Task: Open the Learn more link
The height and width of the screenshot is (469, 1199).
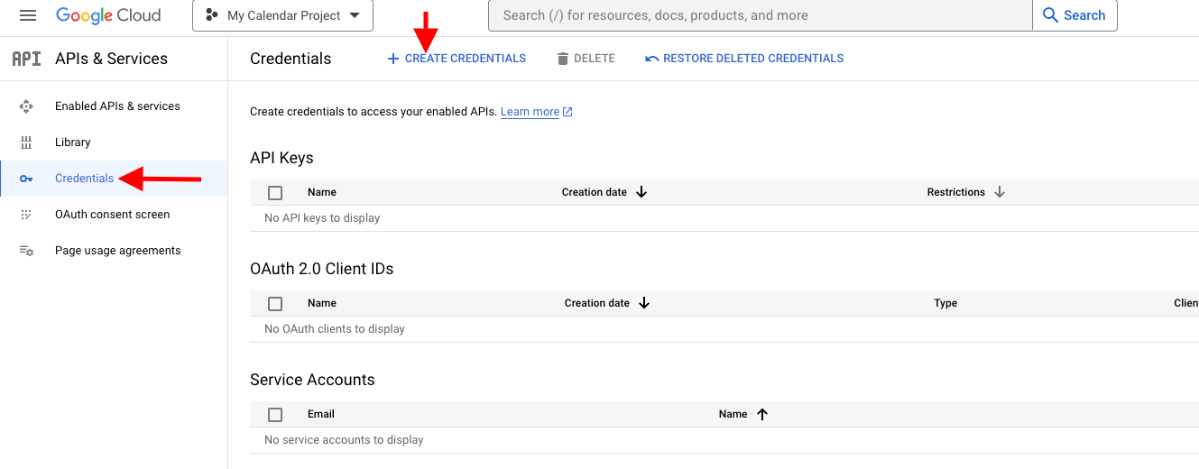Action: pos(530,112)
